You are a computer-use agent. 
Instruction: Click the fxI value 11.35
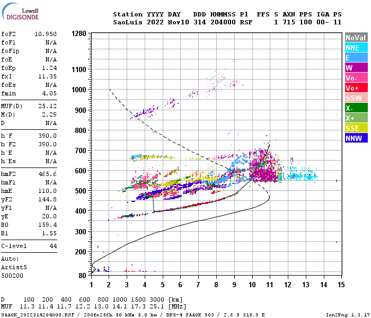48,76
